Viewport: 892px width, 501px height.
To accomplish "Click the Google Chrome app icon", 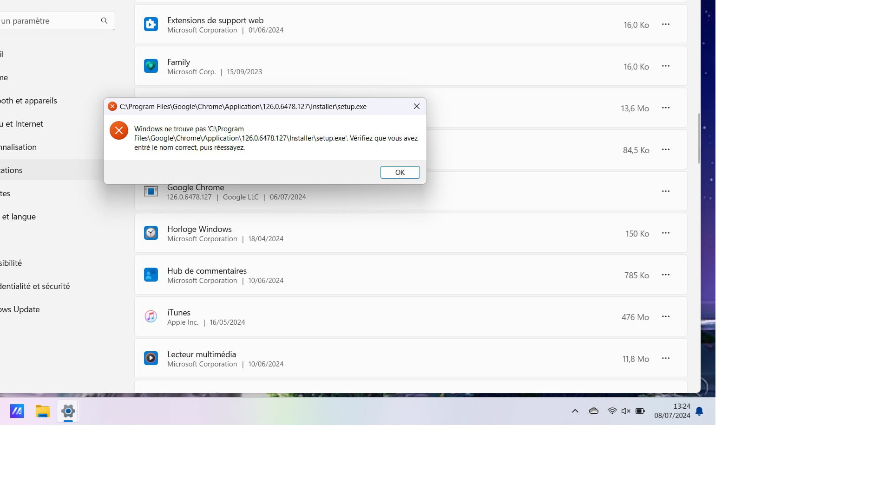I will coord(151,191).
